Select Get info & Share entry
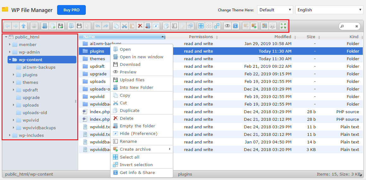 [x=141, y=172]
